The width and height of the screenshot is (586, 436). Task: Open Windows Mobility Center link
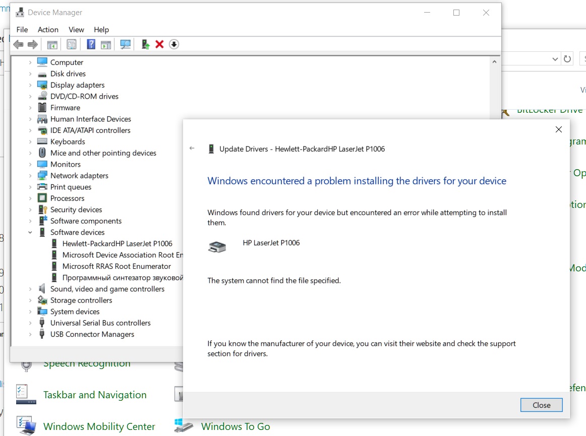point(99,426)
